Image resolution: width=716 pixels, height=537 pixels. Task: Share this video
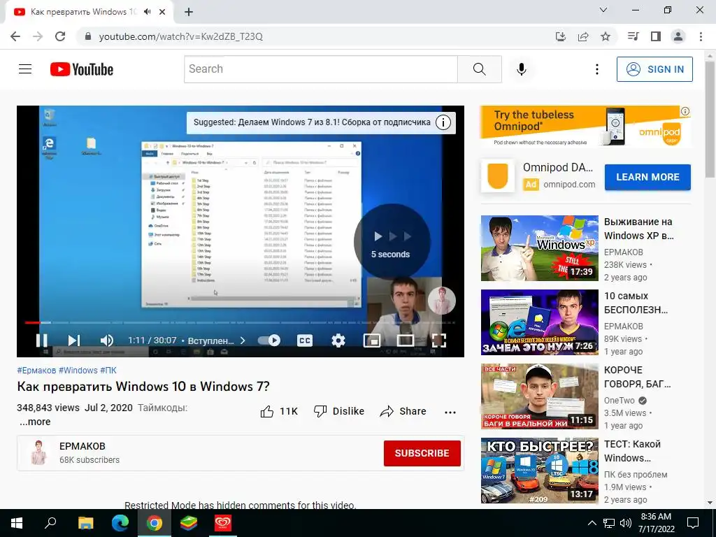pos(403,411)
